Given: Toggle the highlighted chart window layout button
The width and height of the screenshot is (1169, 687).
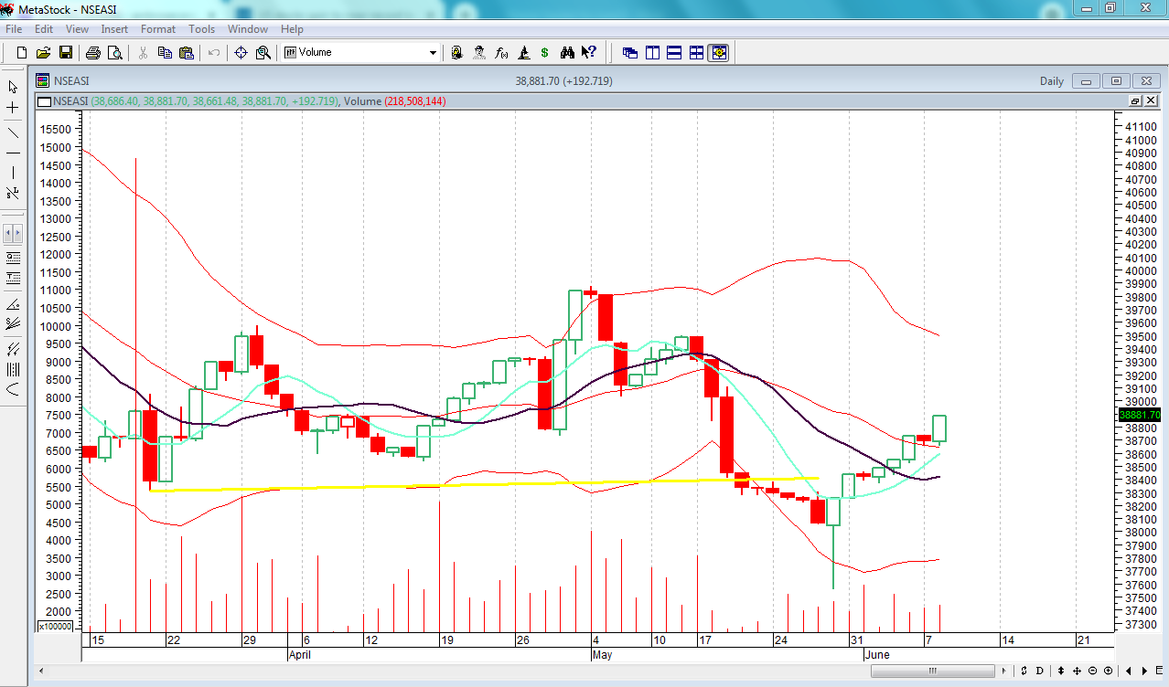Looking at the screenshot, I should [718, 53].
